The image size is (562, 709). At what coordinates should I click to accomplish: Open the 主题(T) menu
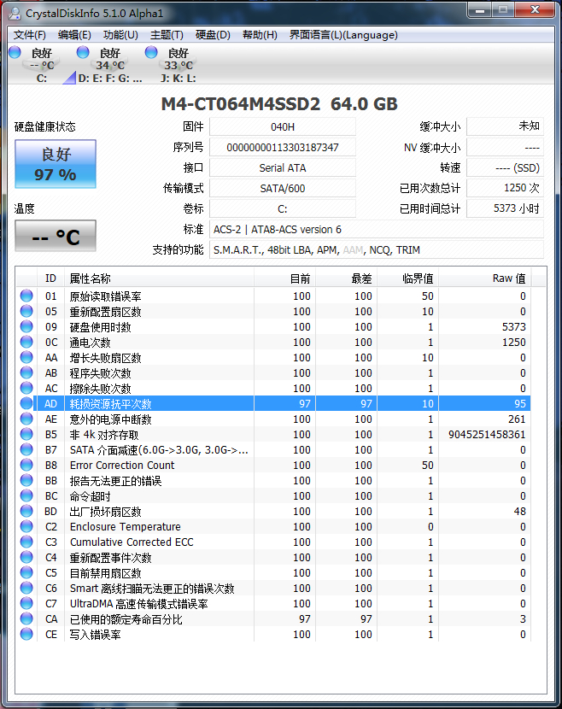point(167,35)
